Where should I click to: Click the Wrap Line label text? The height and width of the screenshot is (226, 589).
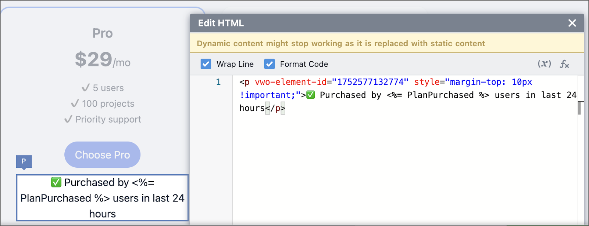pos(235,64)
